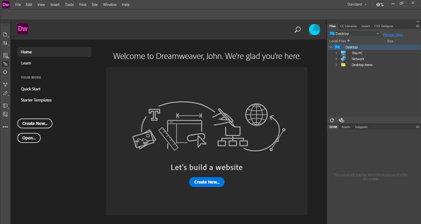
Task: Switch to the Files panel tab
Action: 332,26
